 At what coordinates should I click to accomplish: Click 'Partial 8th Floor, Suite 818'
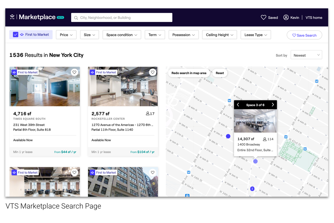32,130
